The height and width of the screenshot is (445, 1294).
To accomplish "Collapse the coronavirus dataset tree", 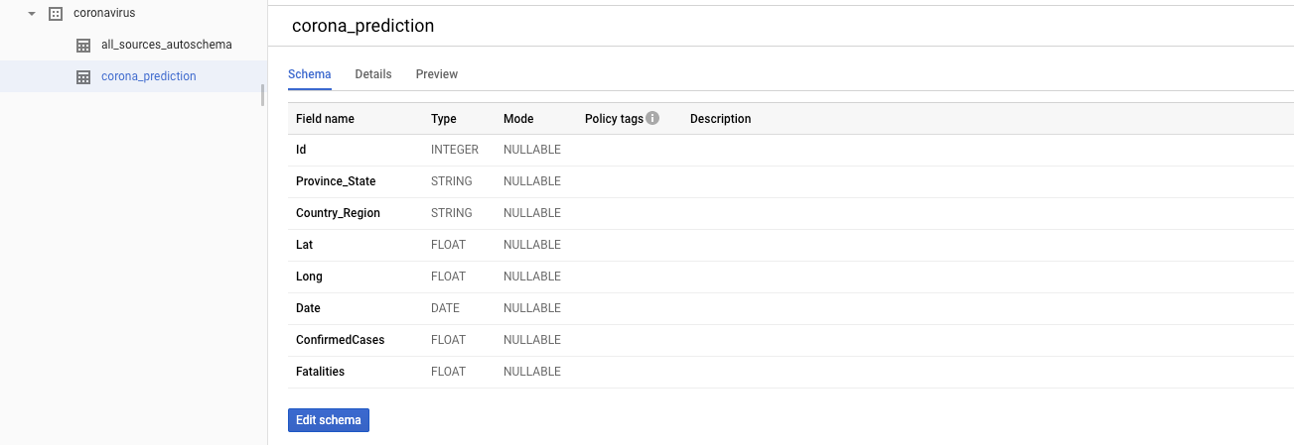I will 33,14.
